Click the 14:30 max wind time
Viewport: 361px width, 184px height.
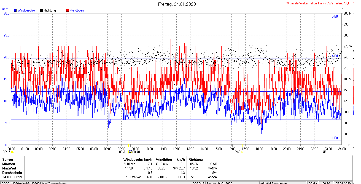[x=129, y=168]
